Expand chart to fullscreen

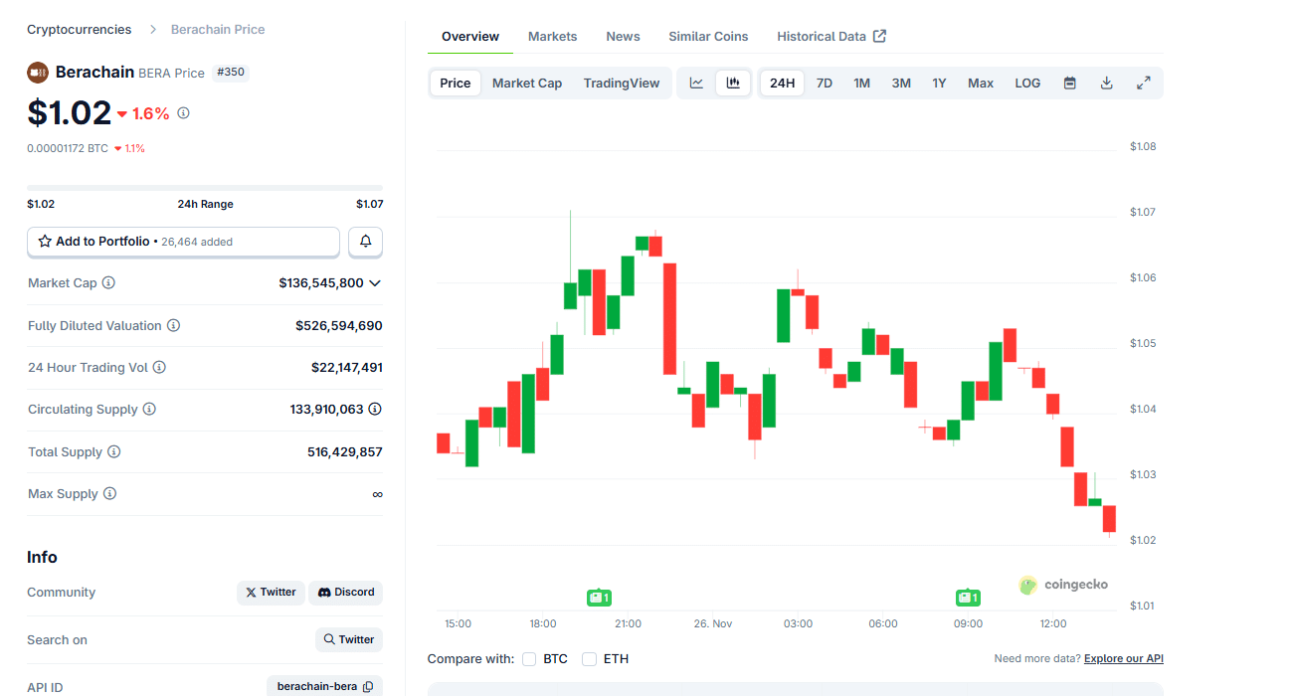[x=1144, y=84]
